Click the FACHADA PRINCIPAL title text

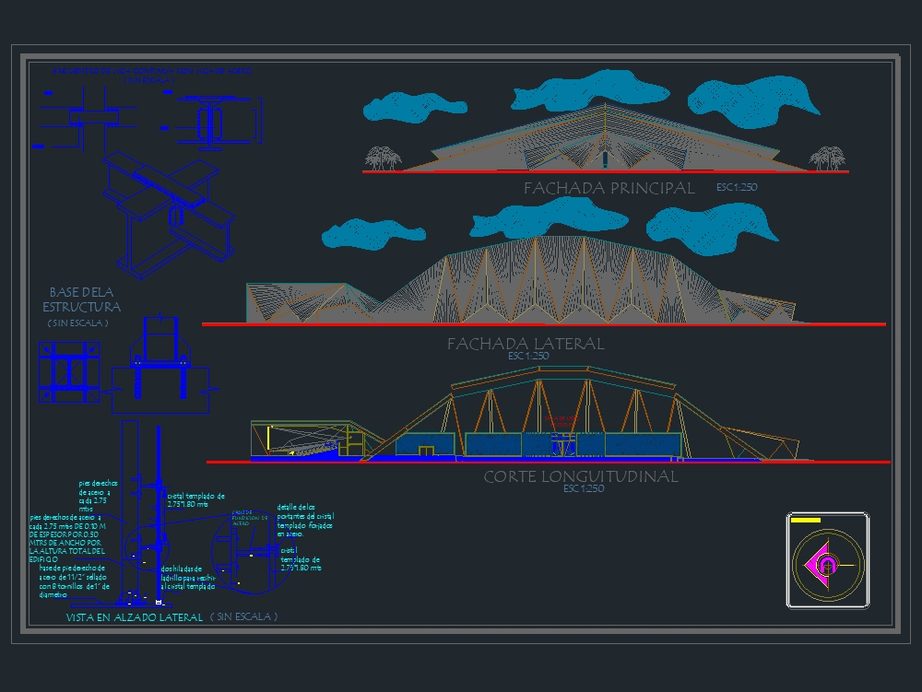click(x=608, y=187)
